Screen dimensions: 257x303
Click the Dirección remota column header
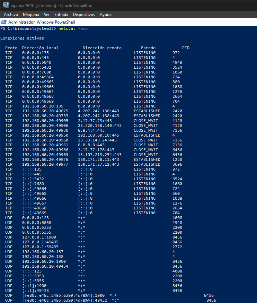pyautogui.click(x=102, y=48)
